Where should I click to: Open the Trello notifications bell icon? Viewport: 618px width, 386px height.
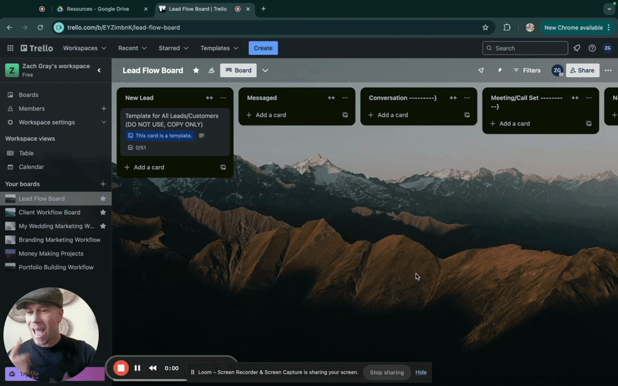[x=577, y=48]
